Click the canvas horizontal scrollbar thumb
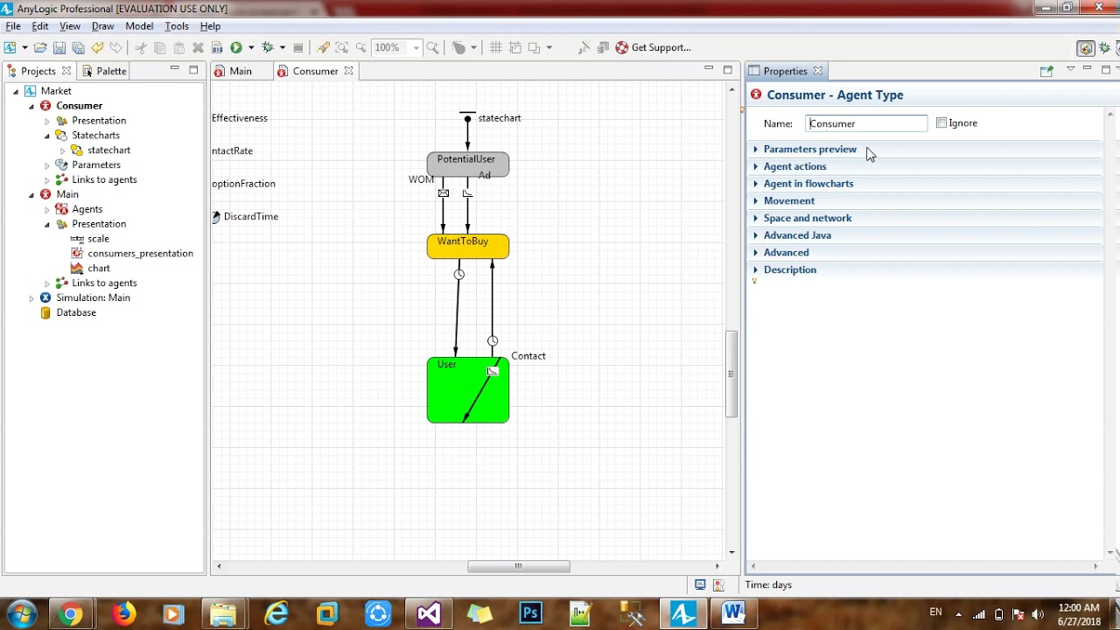 pyautogui.click(x=518, y=566)
